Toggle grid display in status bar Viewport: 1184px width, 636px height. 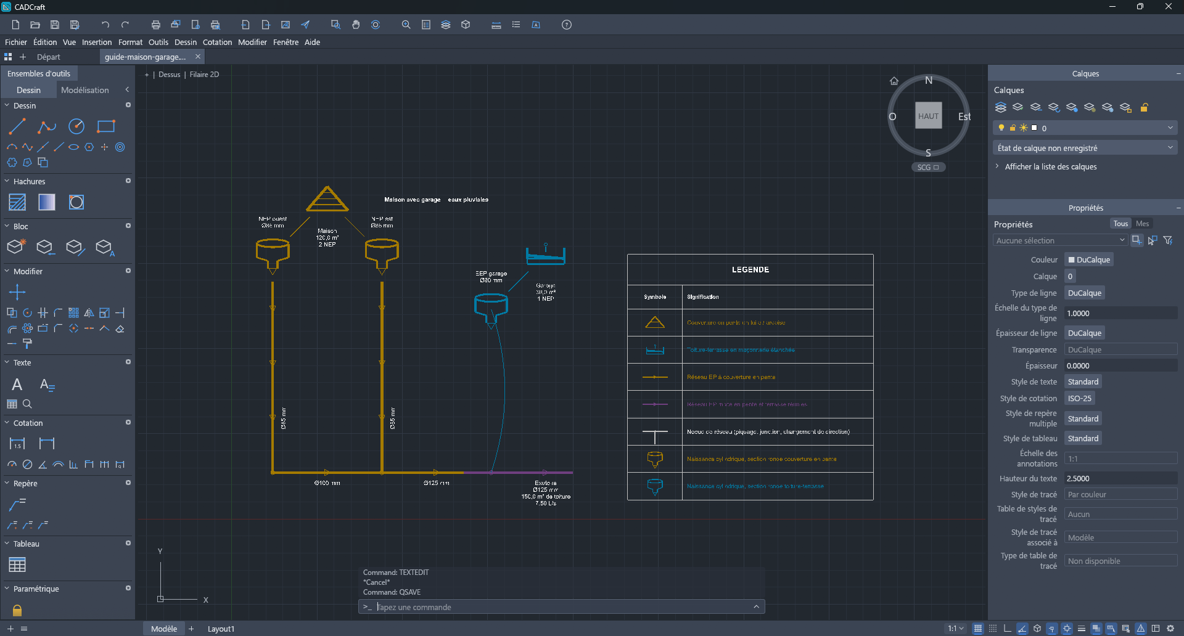pos(977,629)
